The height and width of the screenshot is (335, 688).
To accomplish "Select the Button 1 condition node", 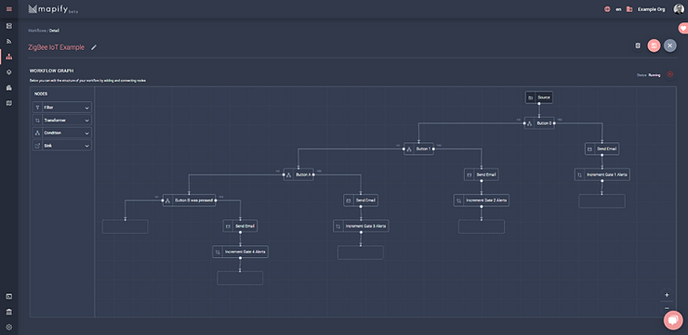I will click(418, 148).
